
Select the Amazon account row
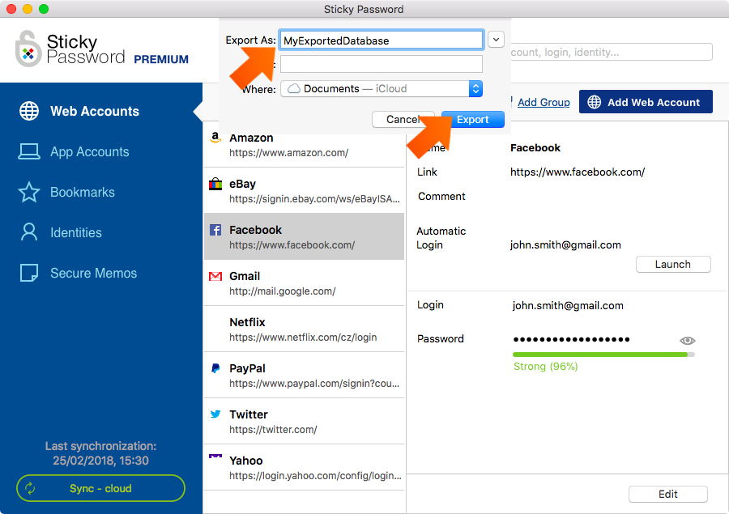(x=304, y=145)
